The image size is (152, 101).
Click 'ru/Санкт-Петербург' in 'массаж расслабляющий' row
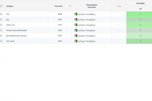[x=87, y=31]
